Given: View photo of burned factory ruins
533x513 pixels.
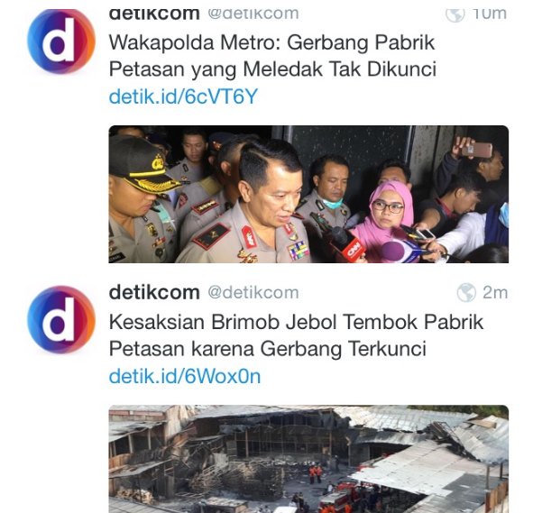Looking at the screenshot, I should coord(308,459).
